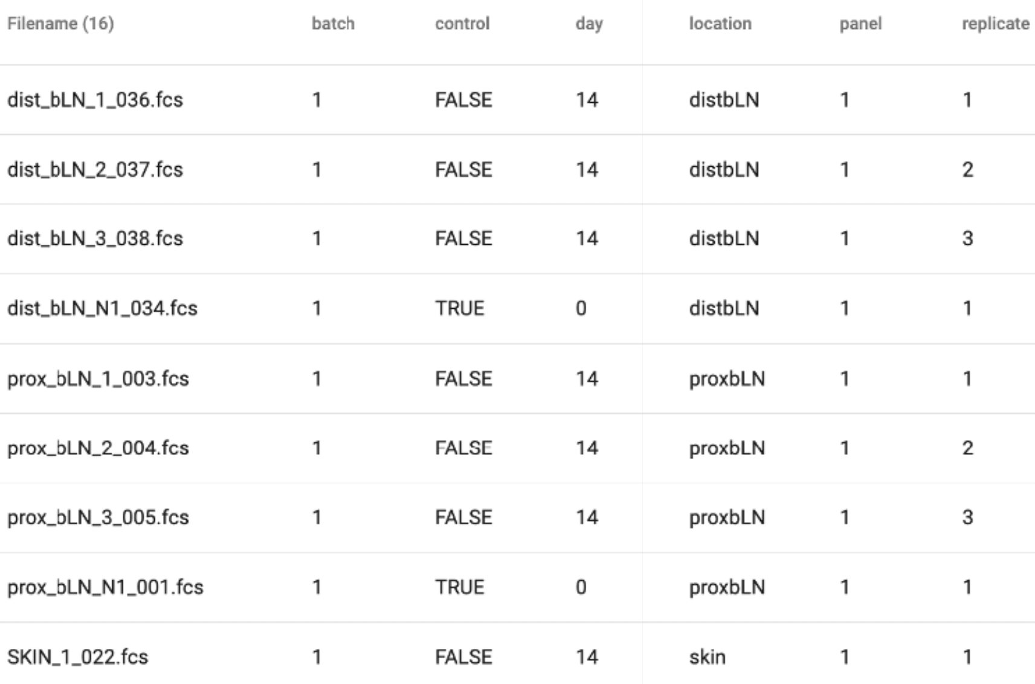Select dist_bLN_3_038.fcs filename
Viewport: 1035px width, 684px height.
pos(95,239)
